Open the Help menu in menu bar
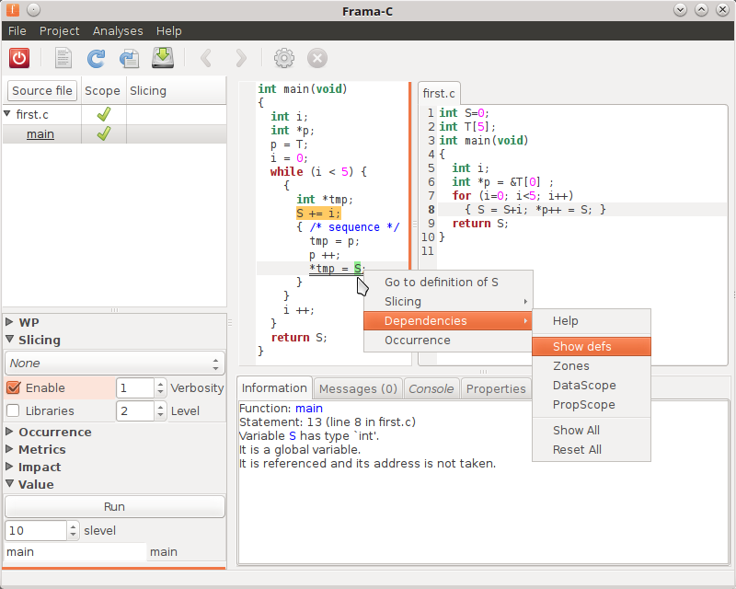The height and width of the screenshot is (589, 736). [x=169, y=31]
